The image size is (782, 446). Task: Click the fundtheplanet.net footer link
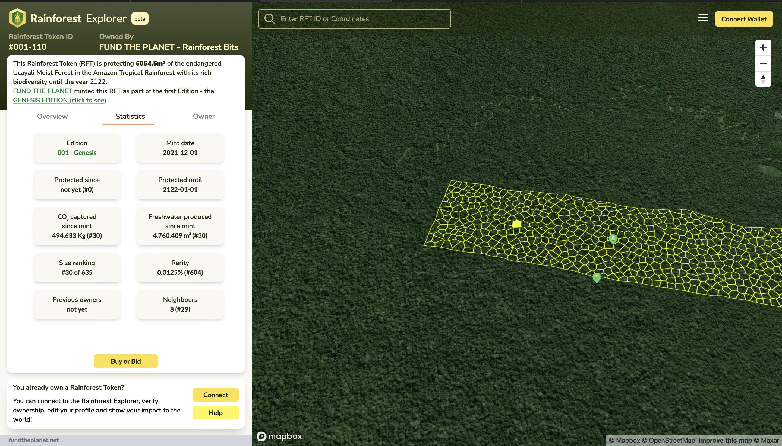click(33, 440)
